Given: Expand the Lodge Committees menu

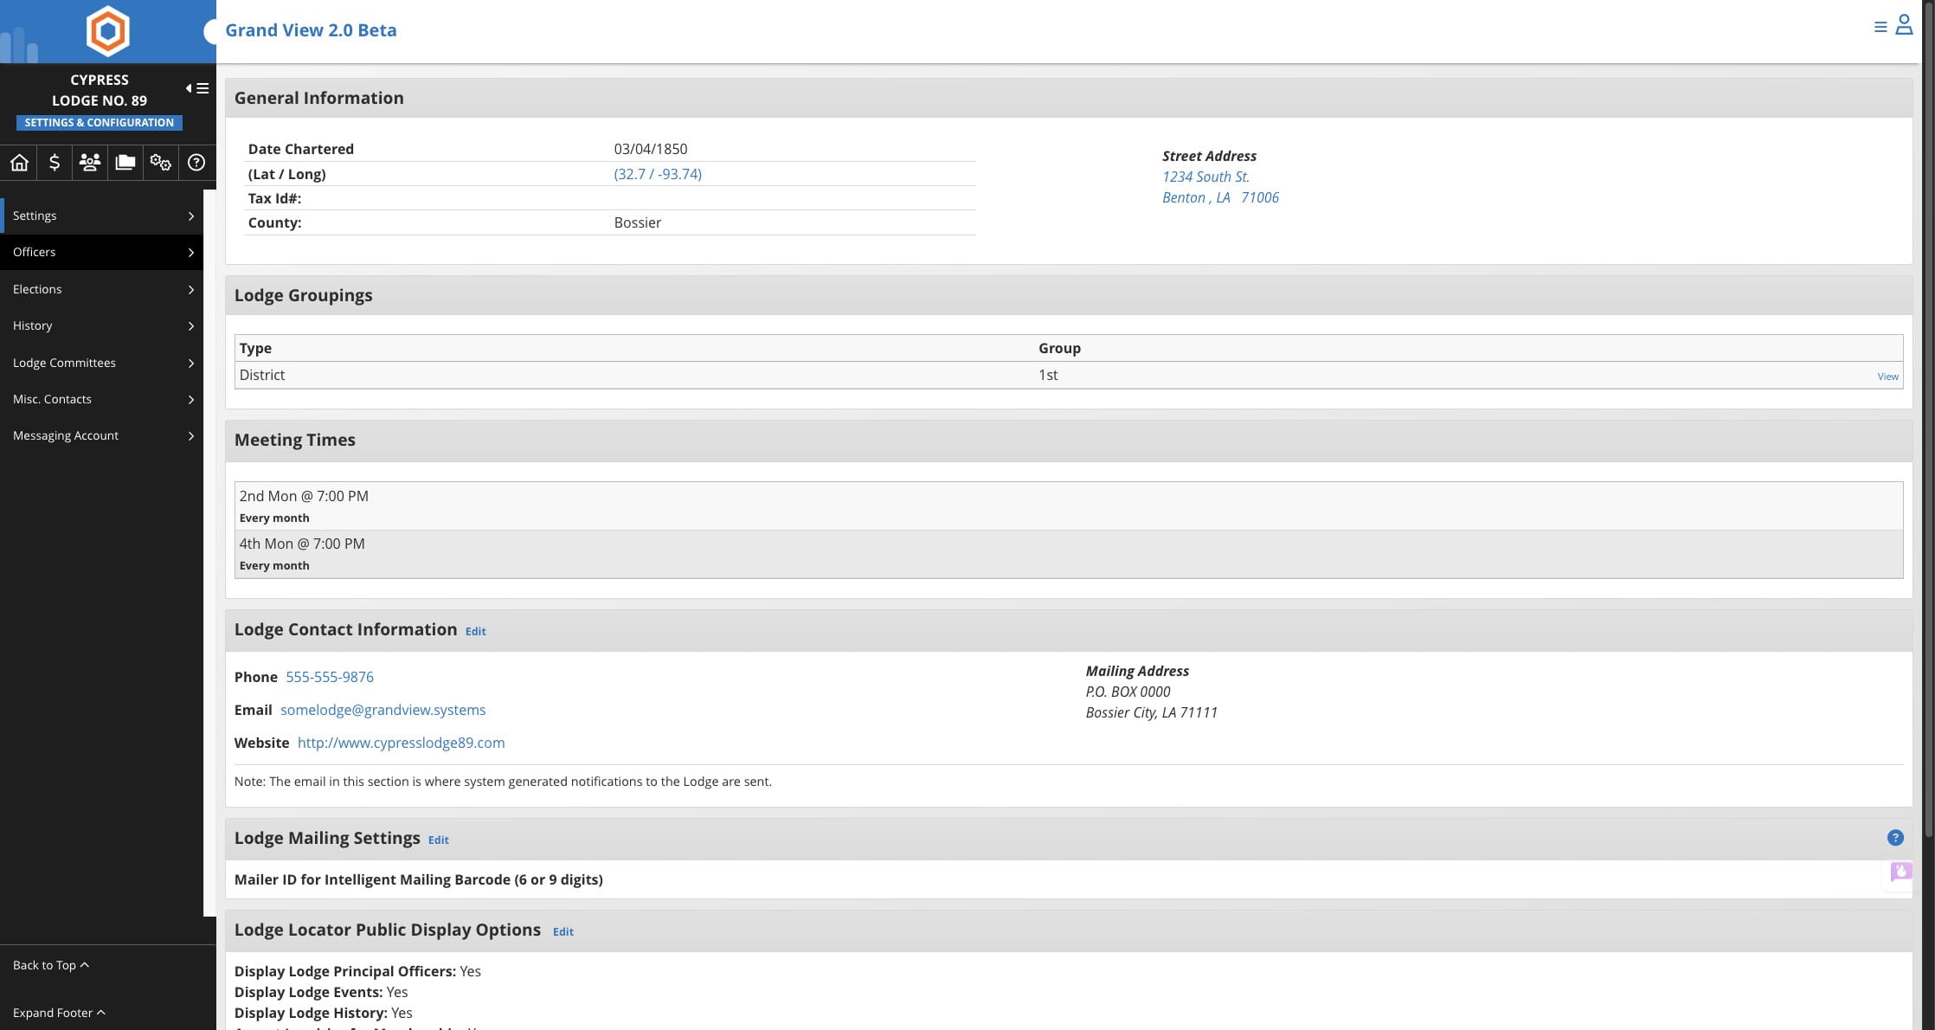Looking at the screenshot, I should tap(102, 363).
